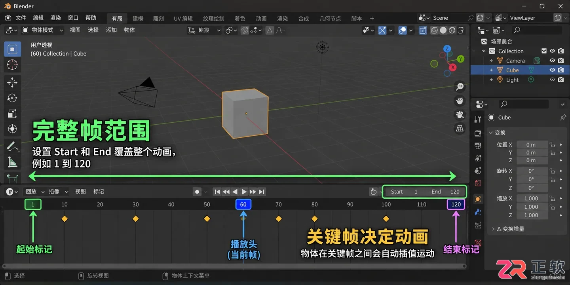Expand the 变换增量 panel

[x=493, y=229]
